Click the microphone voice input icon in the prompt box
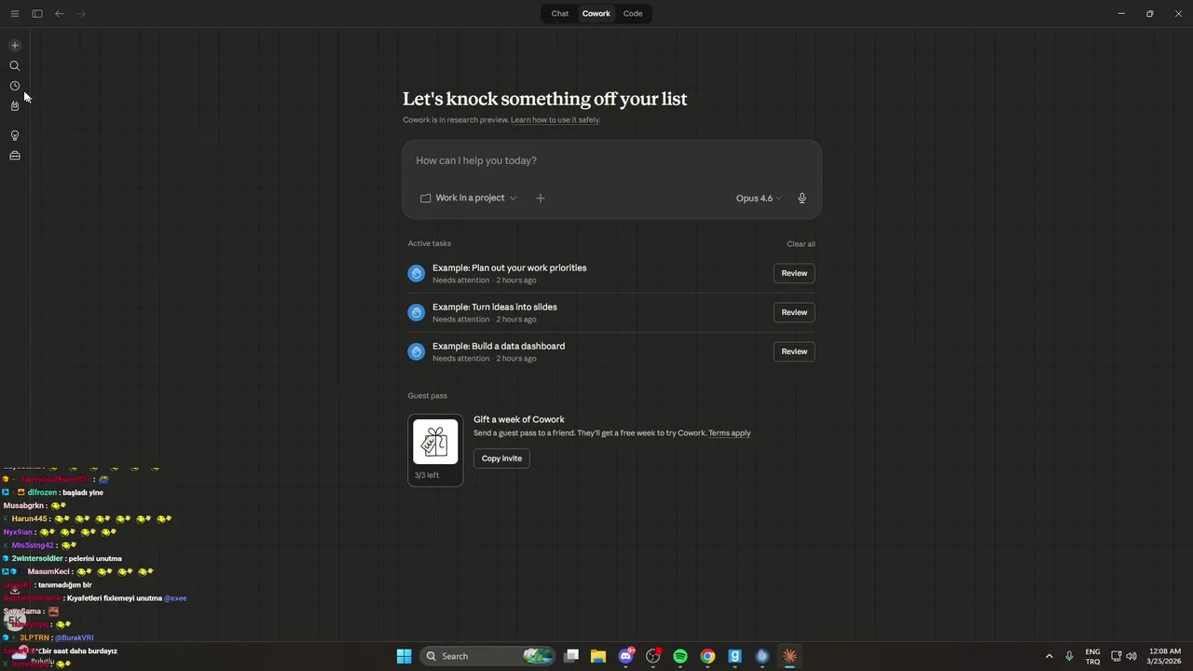 [x=802, y=199]
